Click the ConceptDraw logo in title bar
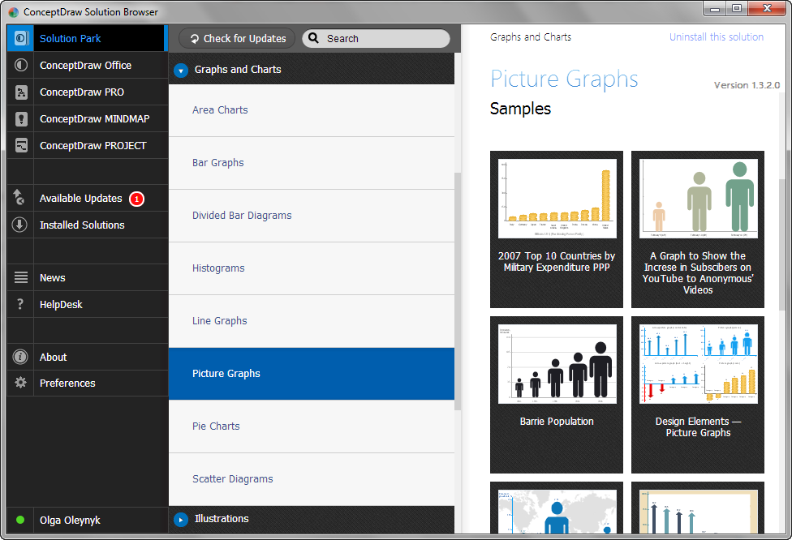Image resolution: width=792 pixels, height=540 pixels. tap(14, 11)
